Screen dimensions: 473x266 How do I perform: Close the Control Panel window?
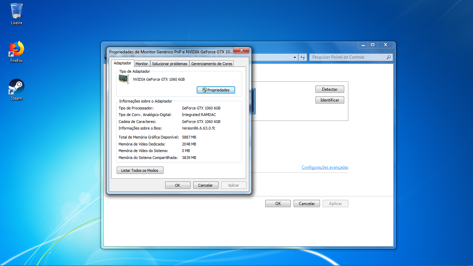385,45
